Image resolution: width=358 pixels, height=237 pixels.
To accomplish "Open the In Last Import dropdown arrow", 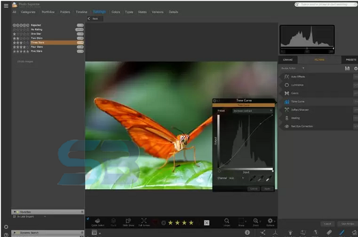I will pyautogui.click(x=45, y=217).
